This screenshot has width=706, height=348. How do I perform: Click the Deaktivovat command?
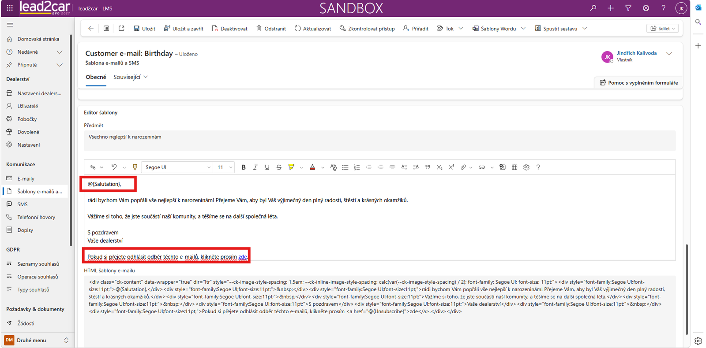(229, 29)
